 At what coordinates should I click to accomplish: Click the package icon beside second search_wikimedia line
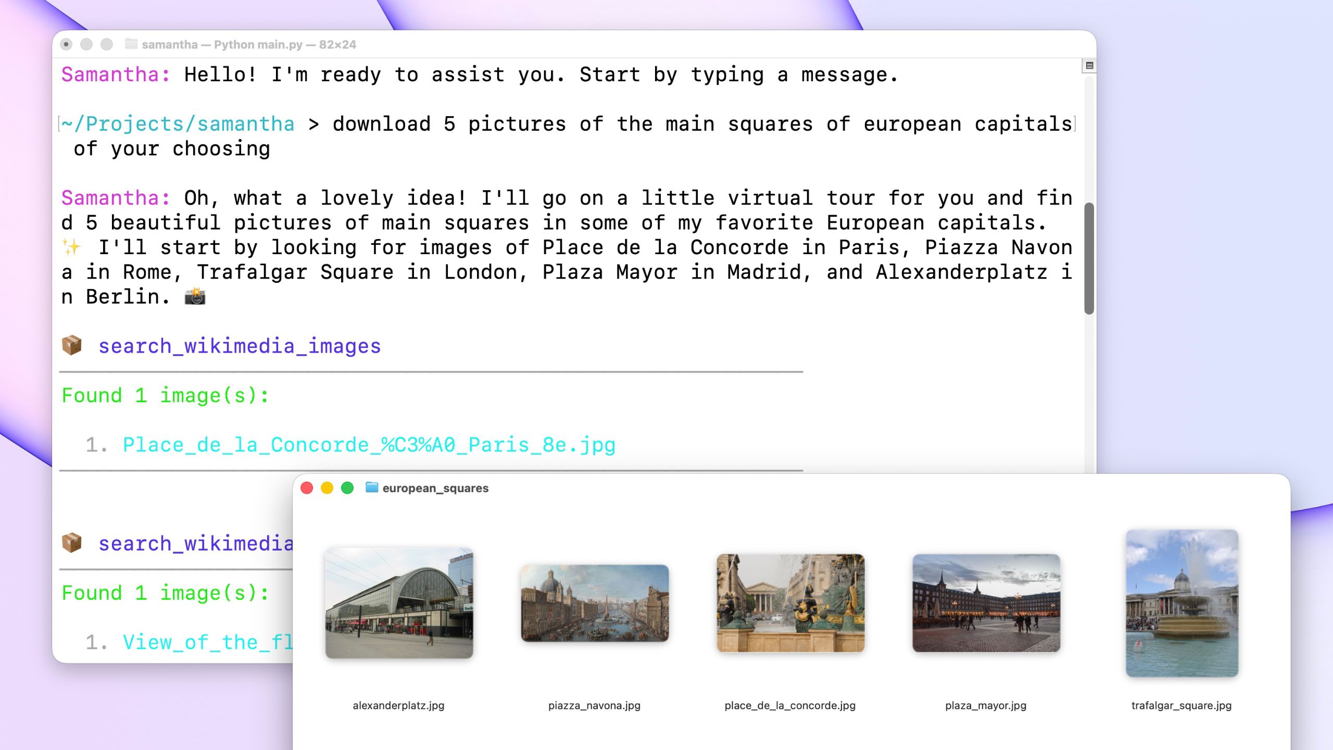(x=72, y=543)
